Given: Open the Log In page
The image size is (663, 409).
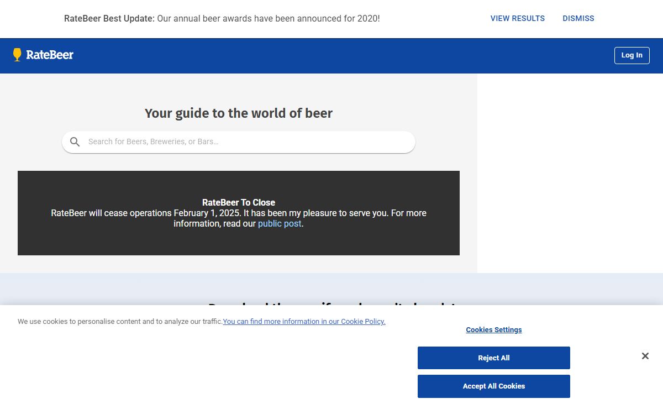Looking at the screenshot, I should 632,55.
